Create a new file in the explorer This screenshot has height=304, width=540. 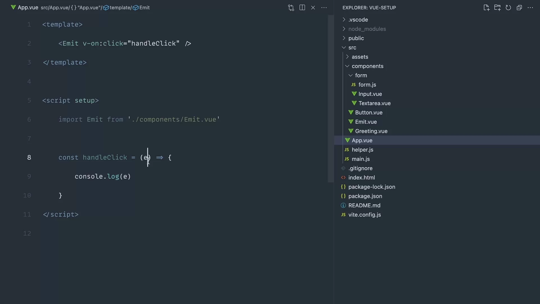[487, 8]
